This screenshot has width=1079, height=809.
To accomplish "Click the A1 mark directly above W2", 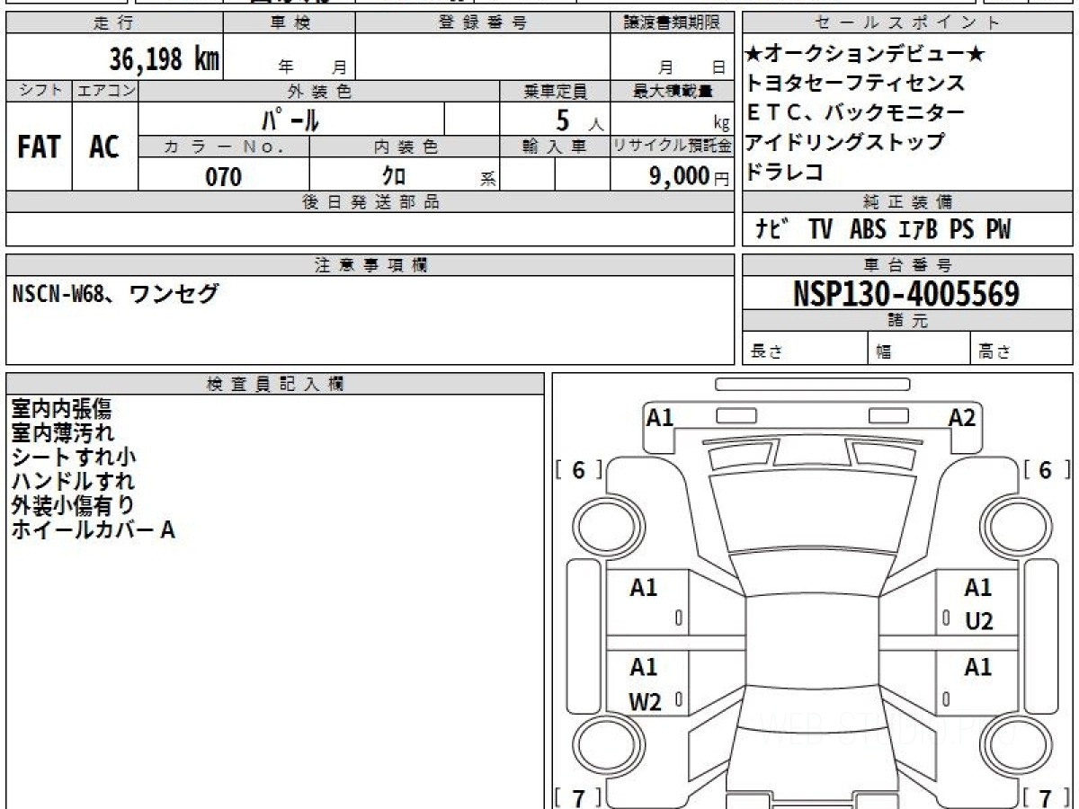I will (x=644, y=668).
